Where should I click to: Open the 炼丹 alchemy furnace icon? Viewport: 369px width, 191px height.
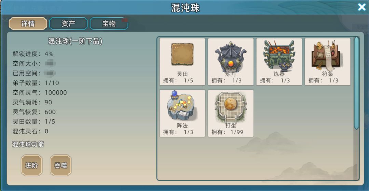tap(231, 57)
